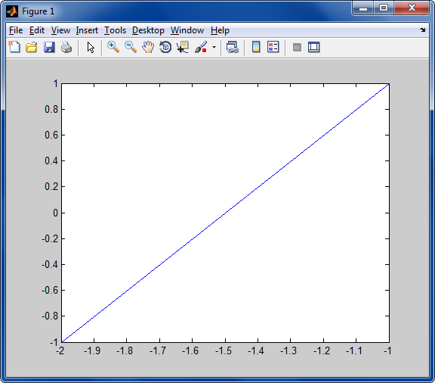Viewport: 435px width, 383px height.
Task: Turn on the Data Cursor tool
Action: (x=183, y=47)
